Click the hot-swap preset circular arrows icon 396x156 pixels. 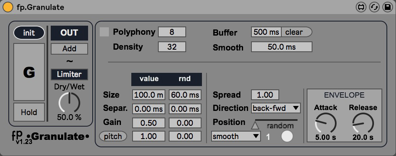(x=374, y=7)
